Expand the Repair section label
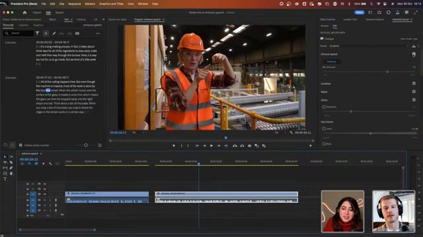Image resolution: width=423 pixels, height=237 pixels. tap(324, 92)
